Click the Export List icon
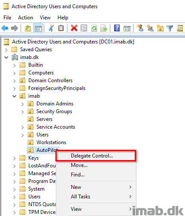The width and height of the screenshot is (185, 216). pyautogui.click(x=104, y=28)
